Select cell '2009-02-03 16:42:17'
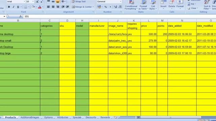The height and width of the screenshot is (121, 216). pos(182,39)
